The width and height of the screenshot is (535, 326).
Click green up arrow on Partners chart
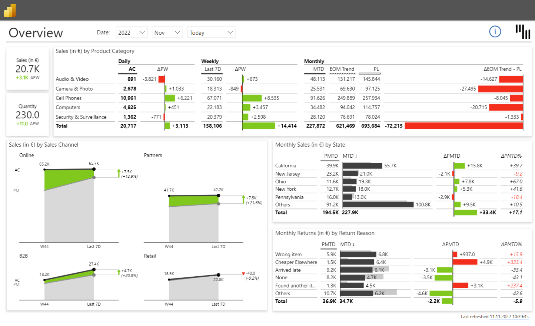pyautogui.click(x=243, y=199)
